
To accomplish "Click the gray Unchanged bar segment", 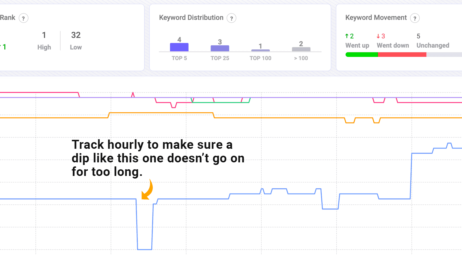I will [x=444, y=55].
